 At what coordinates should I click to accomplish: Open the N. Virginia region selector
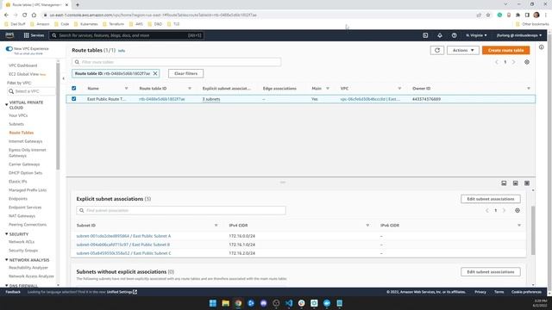pyautogui.click(x=476, y=35)
